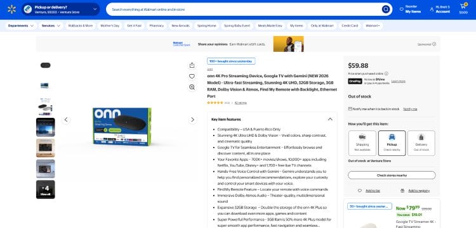Click OnePay Learn more link
The image size is (476, 228).
399,81
